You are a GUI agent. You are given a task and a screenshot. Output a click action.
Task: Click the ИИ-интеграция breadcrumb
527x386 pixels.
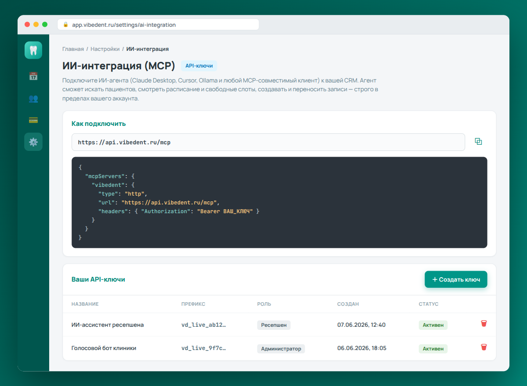tap(148, 49)
